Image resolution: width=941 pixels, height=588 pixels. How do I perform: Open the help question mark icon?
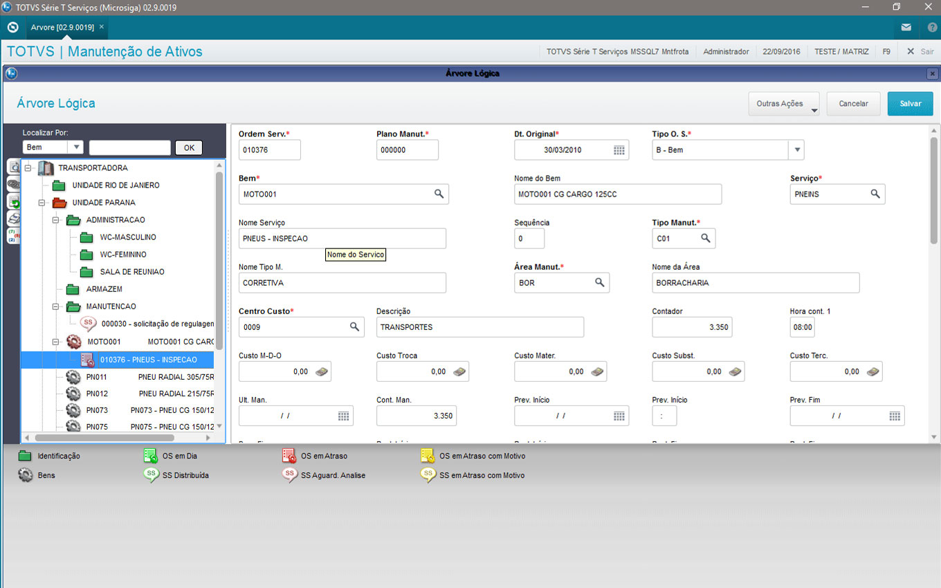[931, 28]
